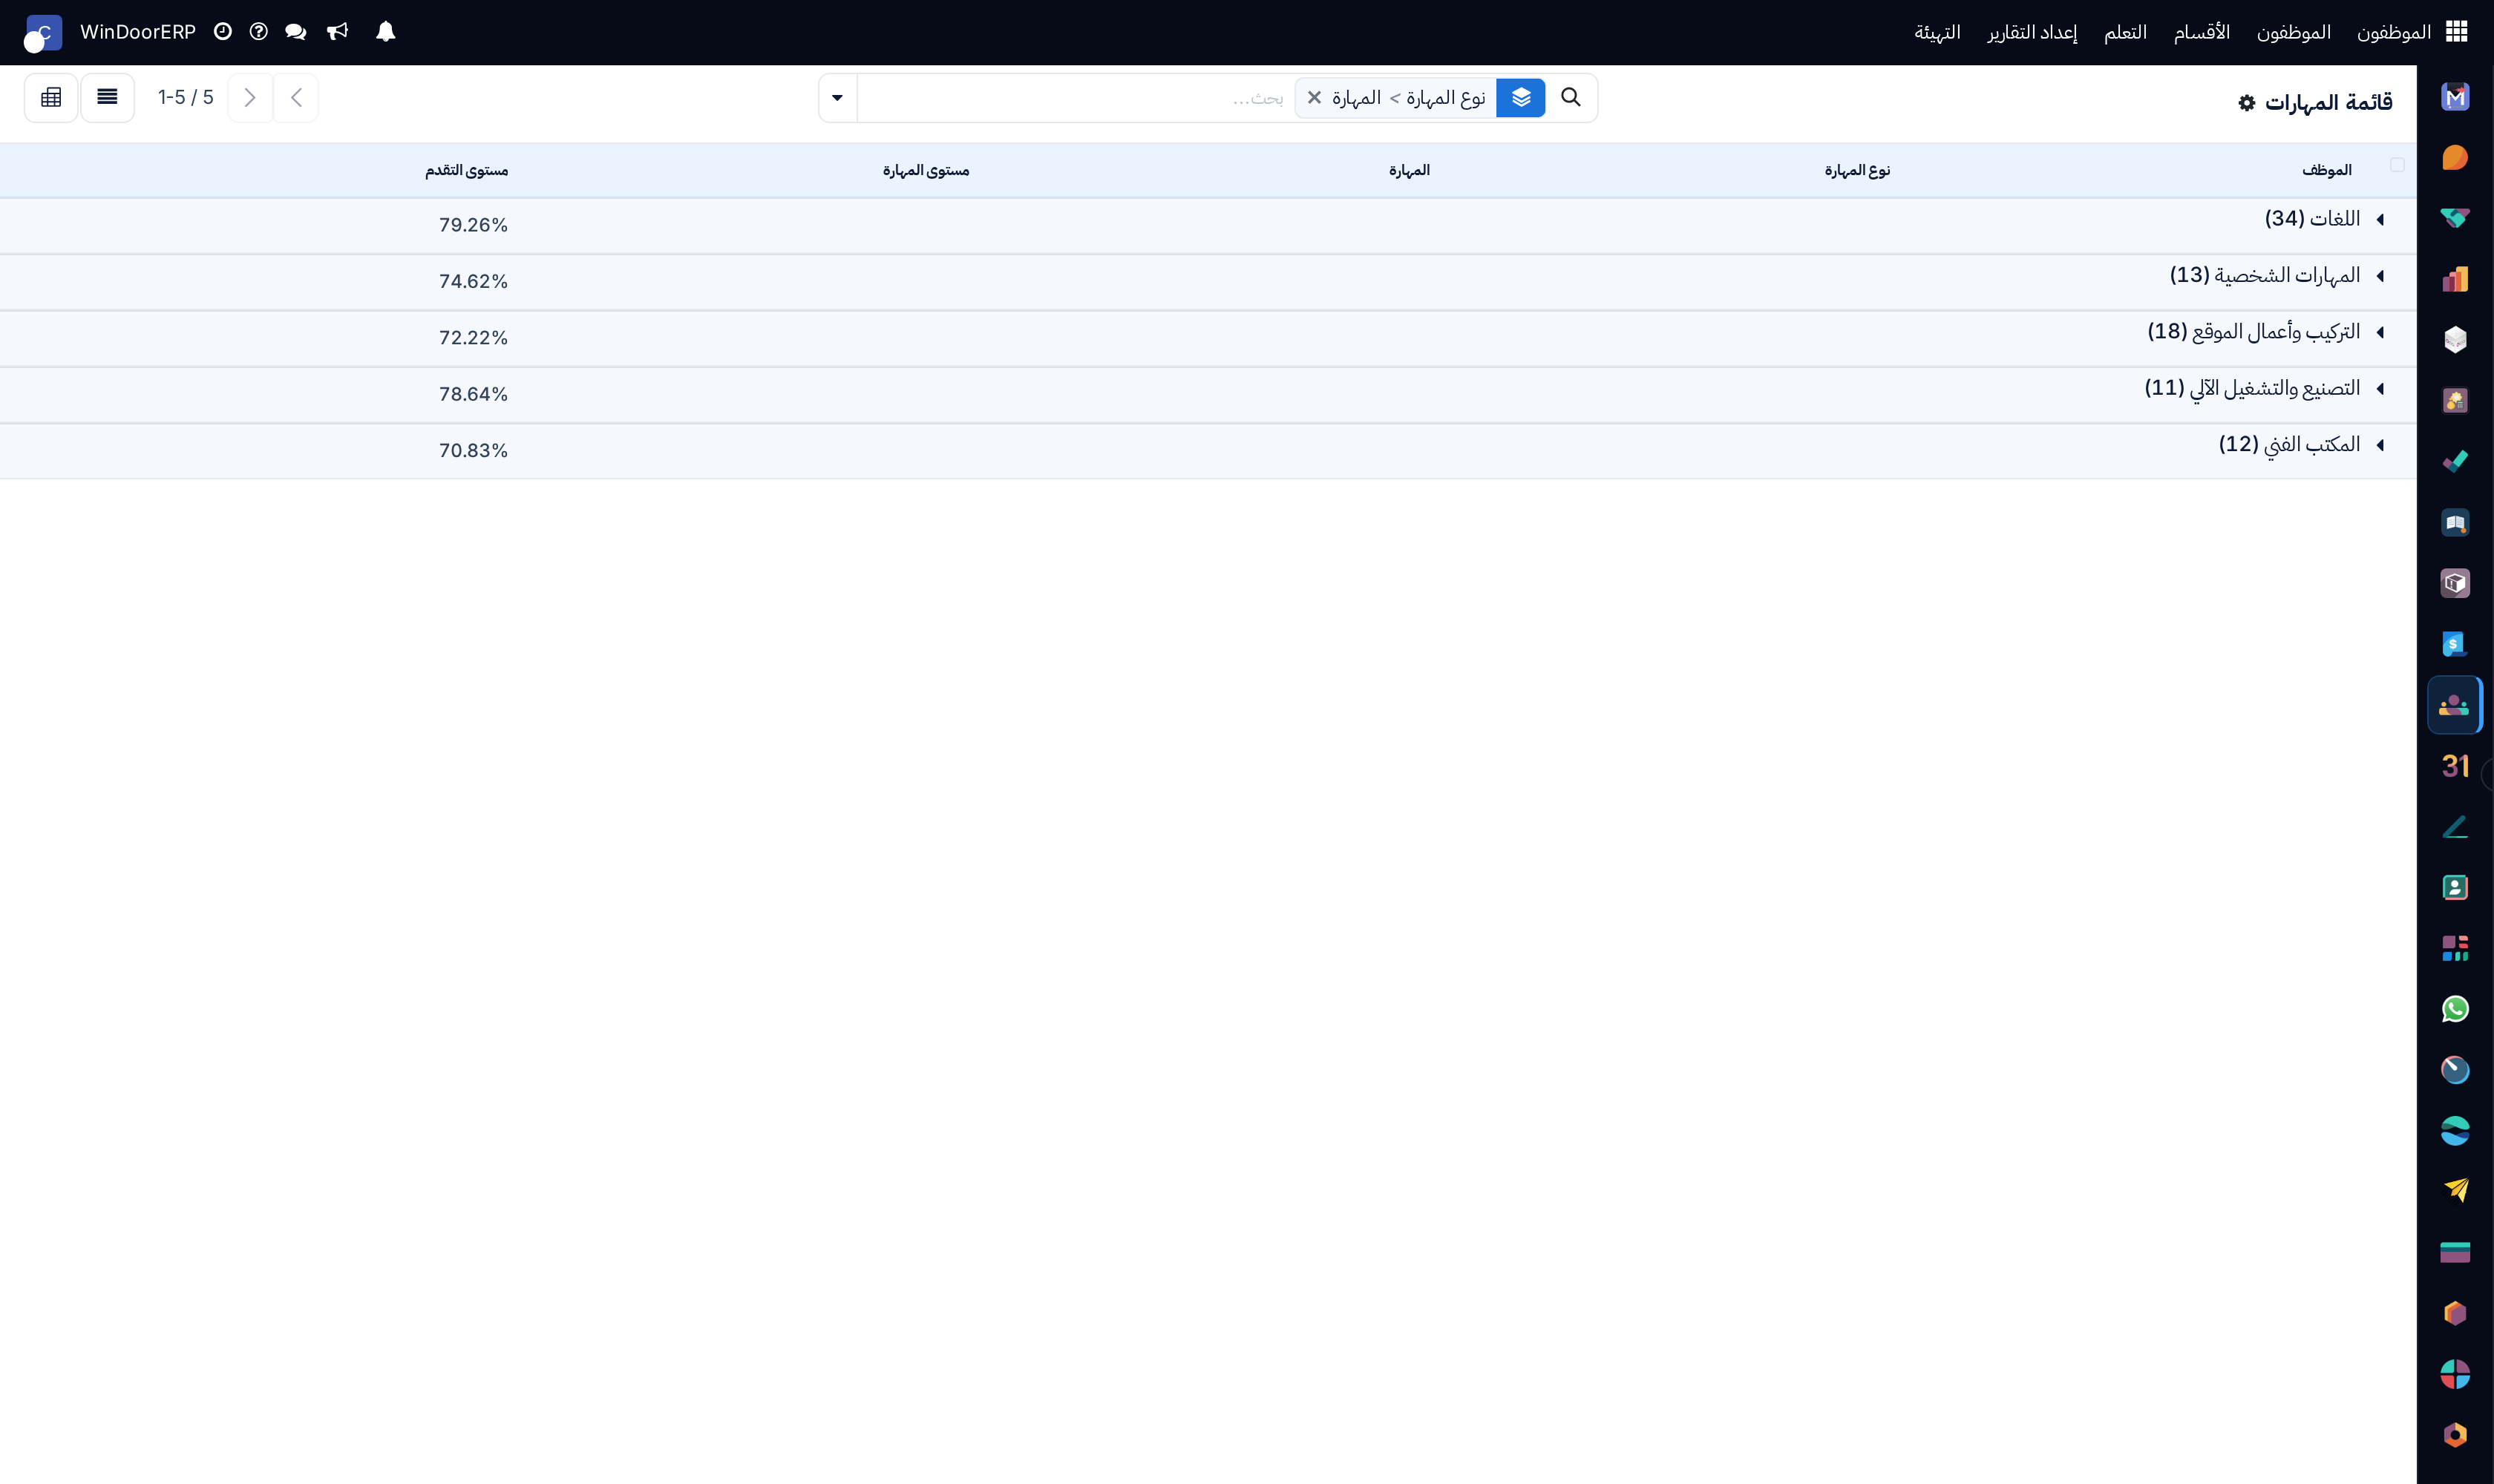This screenshot has width=2494, height=1484.
Task: Open the white cube app in sidebar
Action: pyautogui.click(x=2455, y=340)
